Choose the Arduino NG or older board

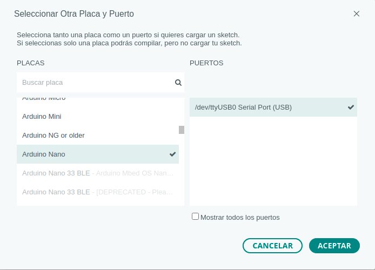pos(53,135)
